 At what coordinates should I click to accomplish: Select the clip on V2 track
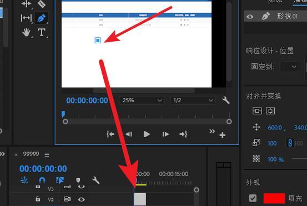click(x=140, y=199)
